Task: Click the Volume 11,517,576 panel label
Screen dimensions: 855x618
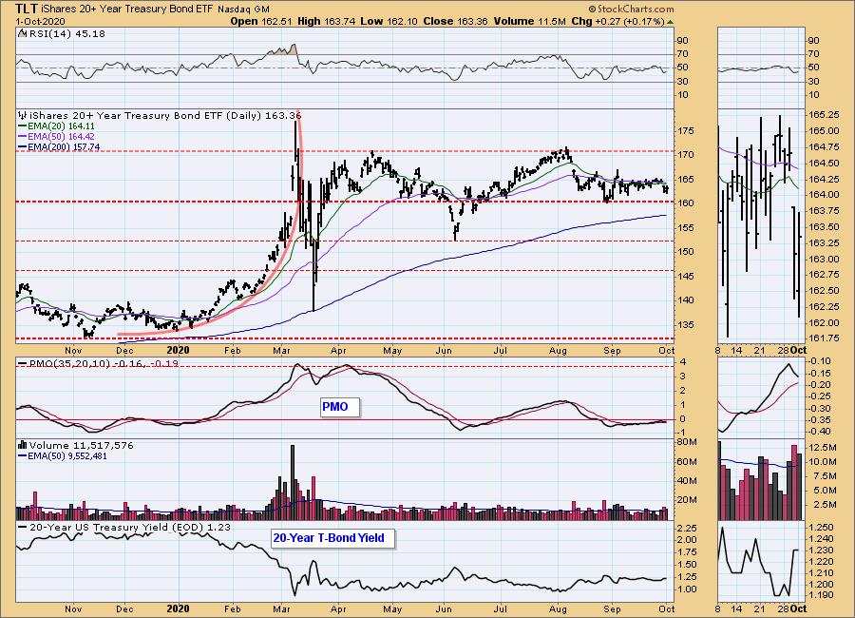Action: [x=82, y=446]
